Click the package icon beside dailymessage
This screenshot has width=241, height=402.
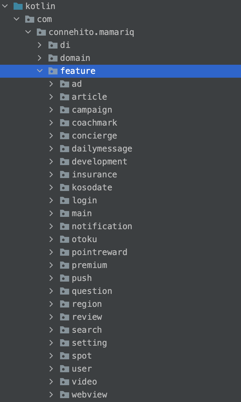coord(65,148)
